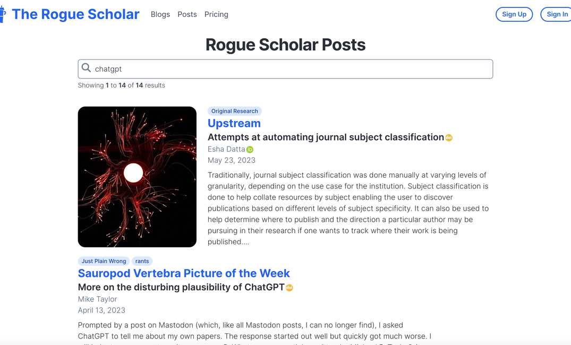
Task: Open the red fiber artwork thumbnail
Action: 137,176
